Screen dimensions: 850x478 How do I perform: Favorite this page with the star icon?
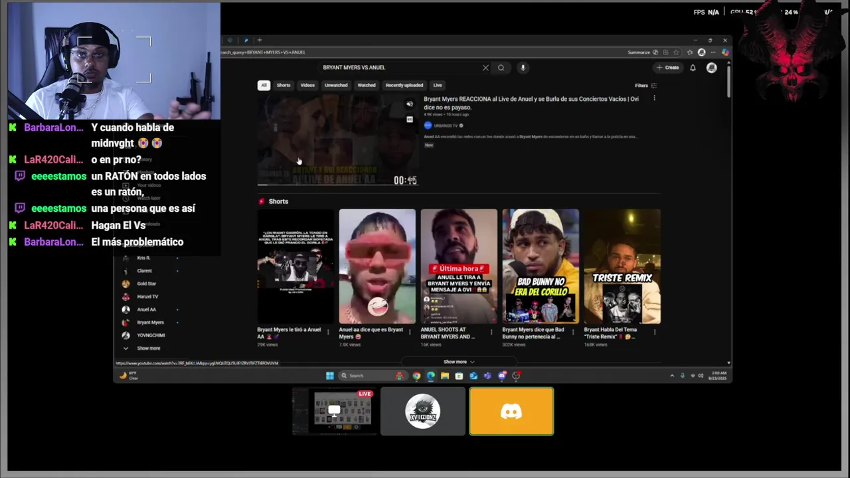(x=676, y=52)
